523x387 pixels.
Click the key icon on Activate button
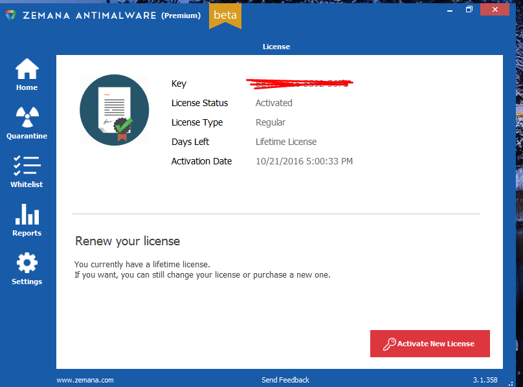click(389, 344)
